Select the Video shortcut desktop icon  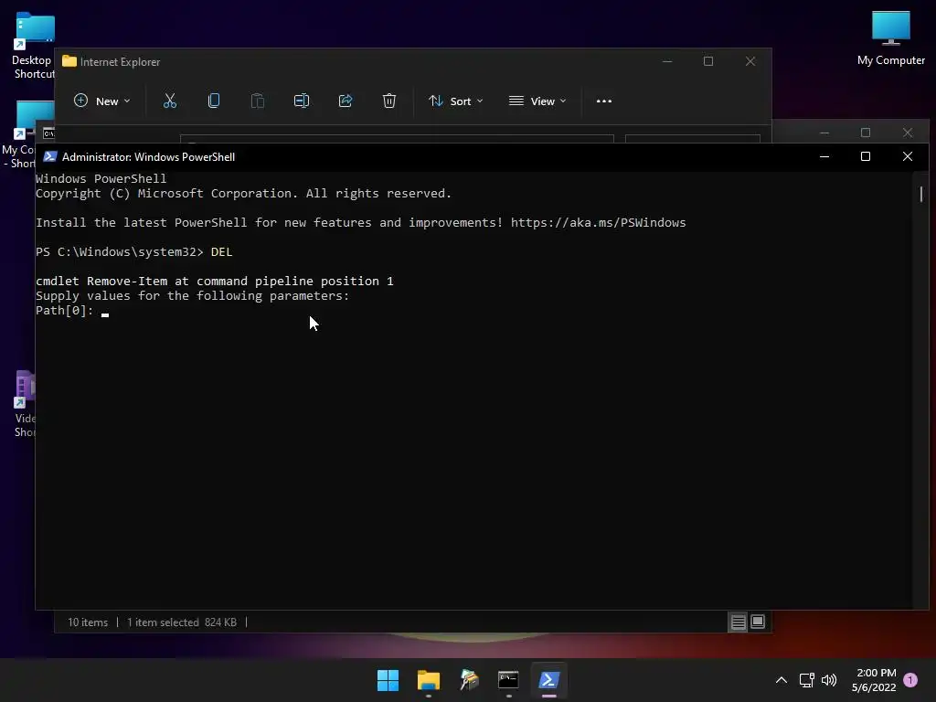click(x=25, y=405)
